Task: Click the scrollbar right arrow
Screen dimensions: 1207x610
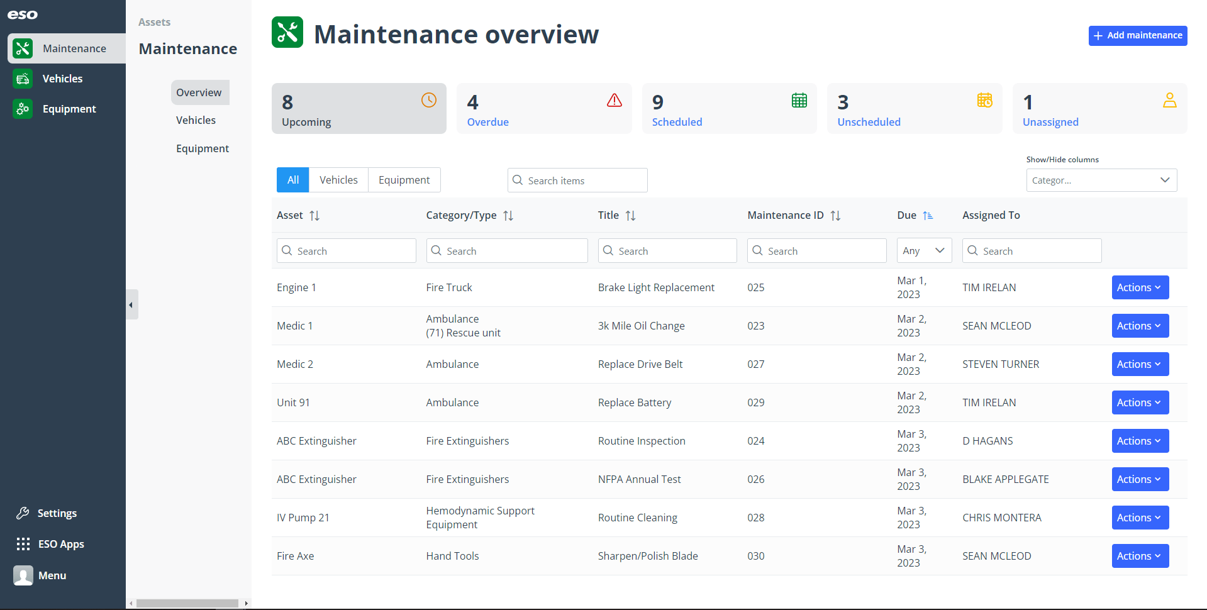Action: tap(246, 604)
